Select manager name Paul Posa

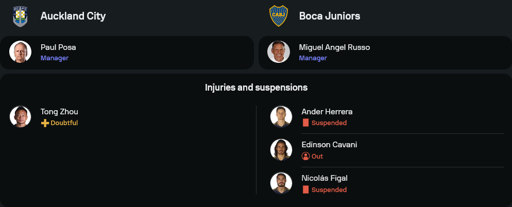pyautogui.click(x=58, y=47)
